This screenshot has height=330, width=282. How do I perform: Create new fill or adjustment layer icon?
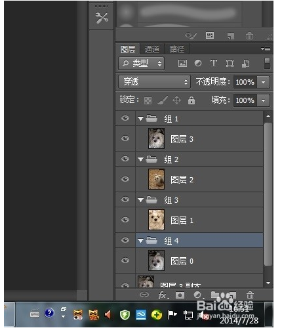(199, 295)
